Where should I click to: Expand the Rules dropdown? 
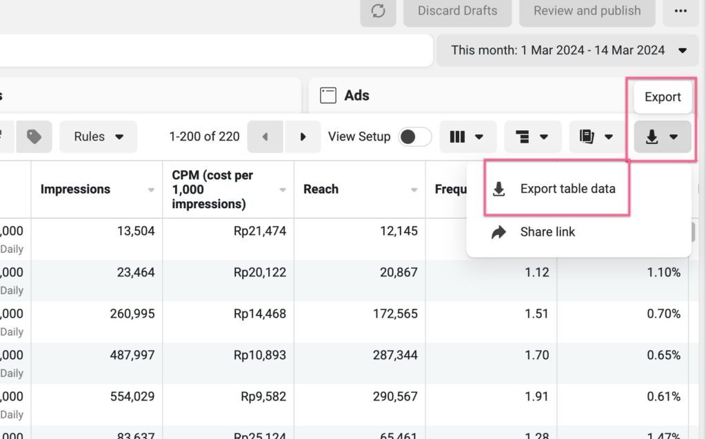coord(99,136)
